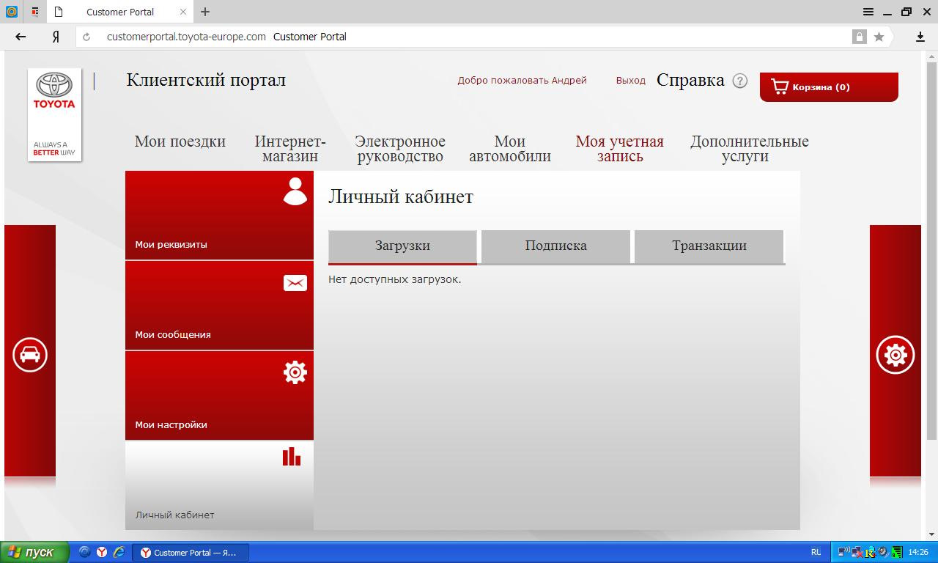The width and height of the screenshot is (938, 563).
Task: Reload the page with refresh icon
Action: (86, 37)
